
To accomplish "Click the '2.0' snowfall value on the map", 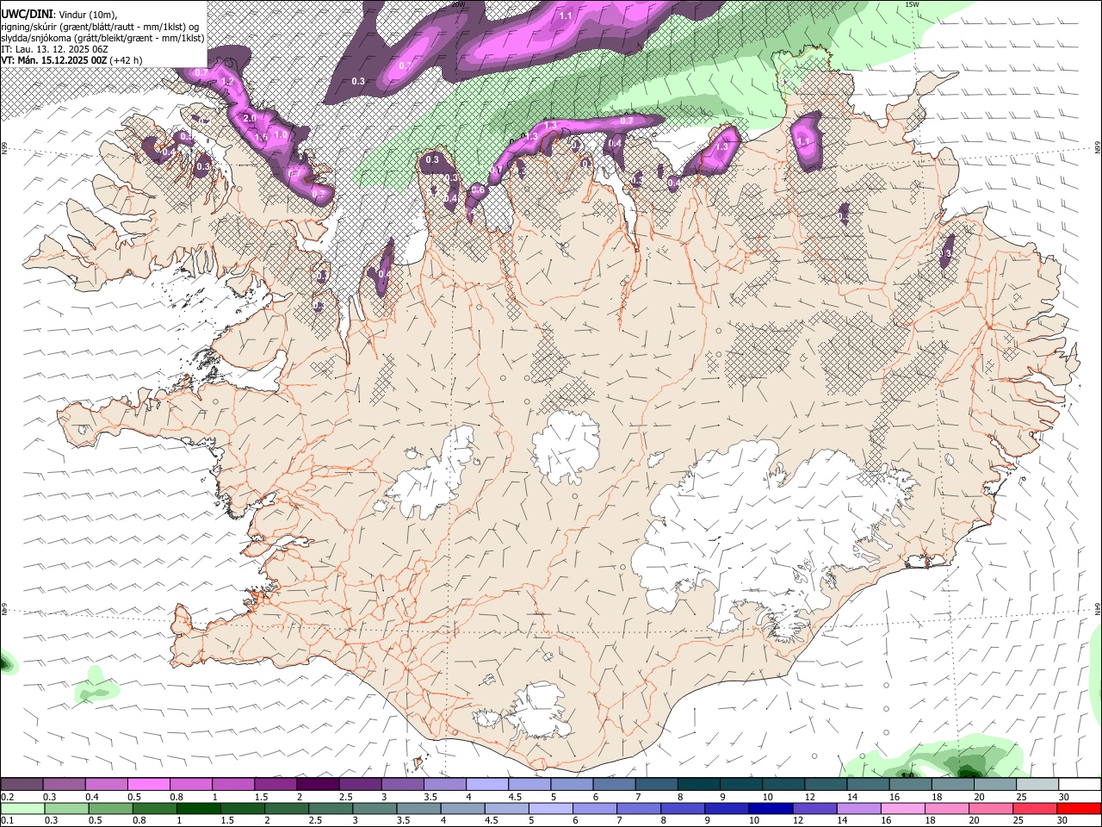I will [250, 118].
